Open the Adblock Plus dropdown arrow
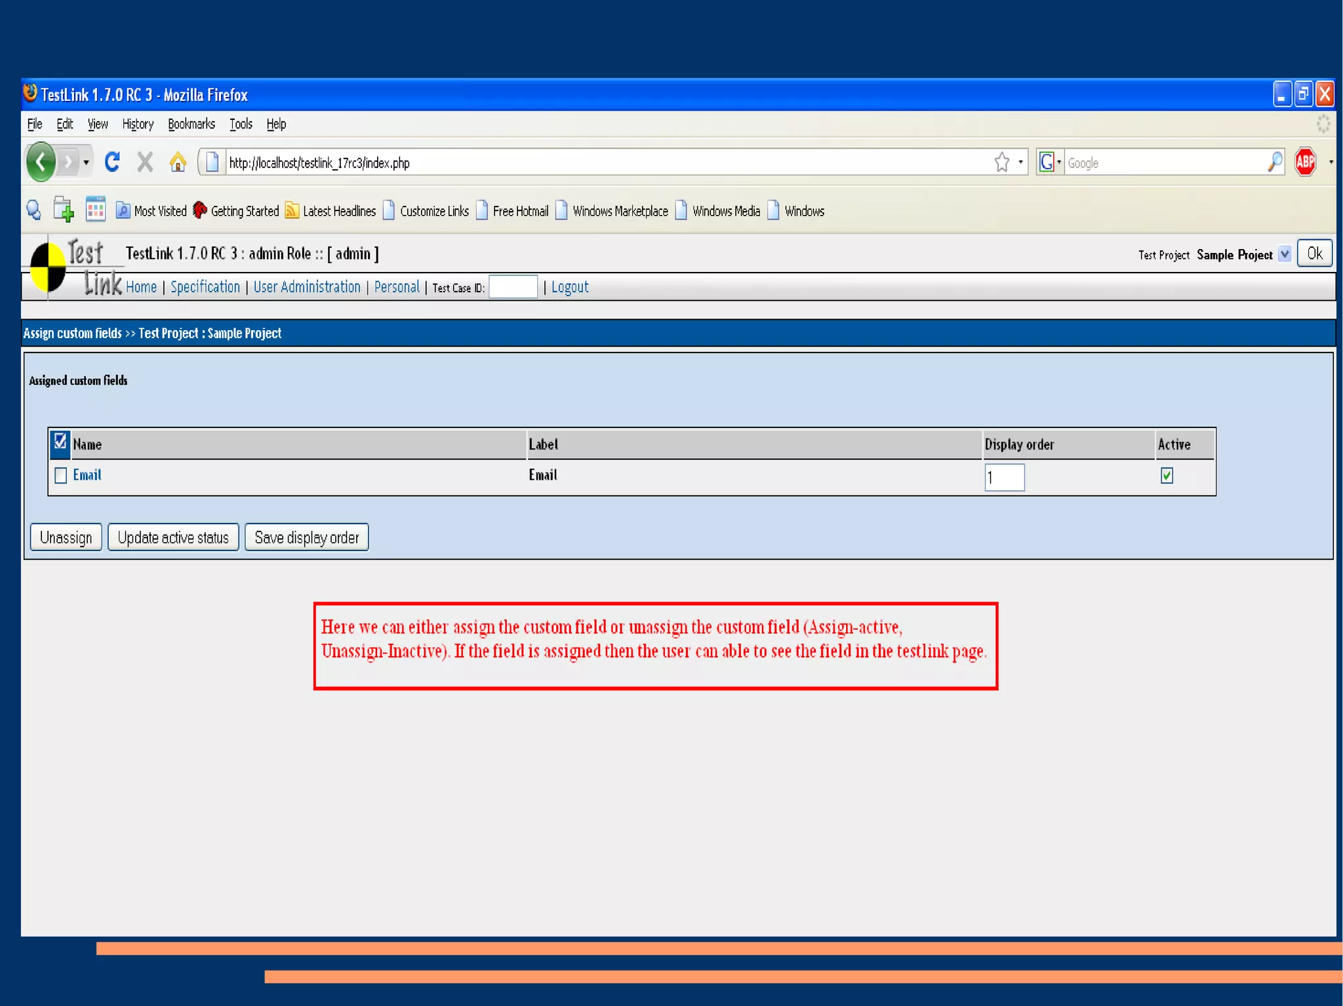Image resolution: width=1343 pixels, height=1006 pixels. (x=1331, y=162)
